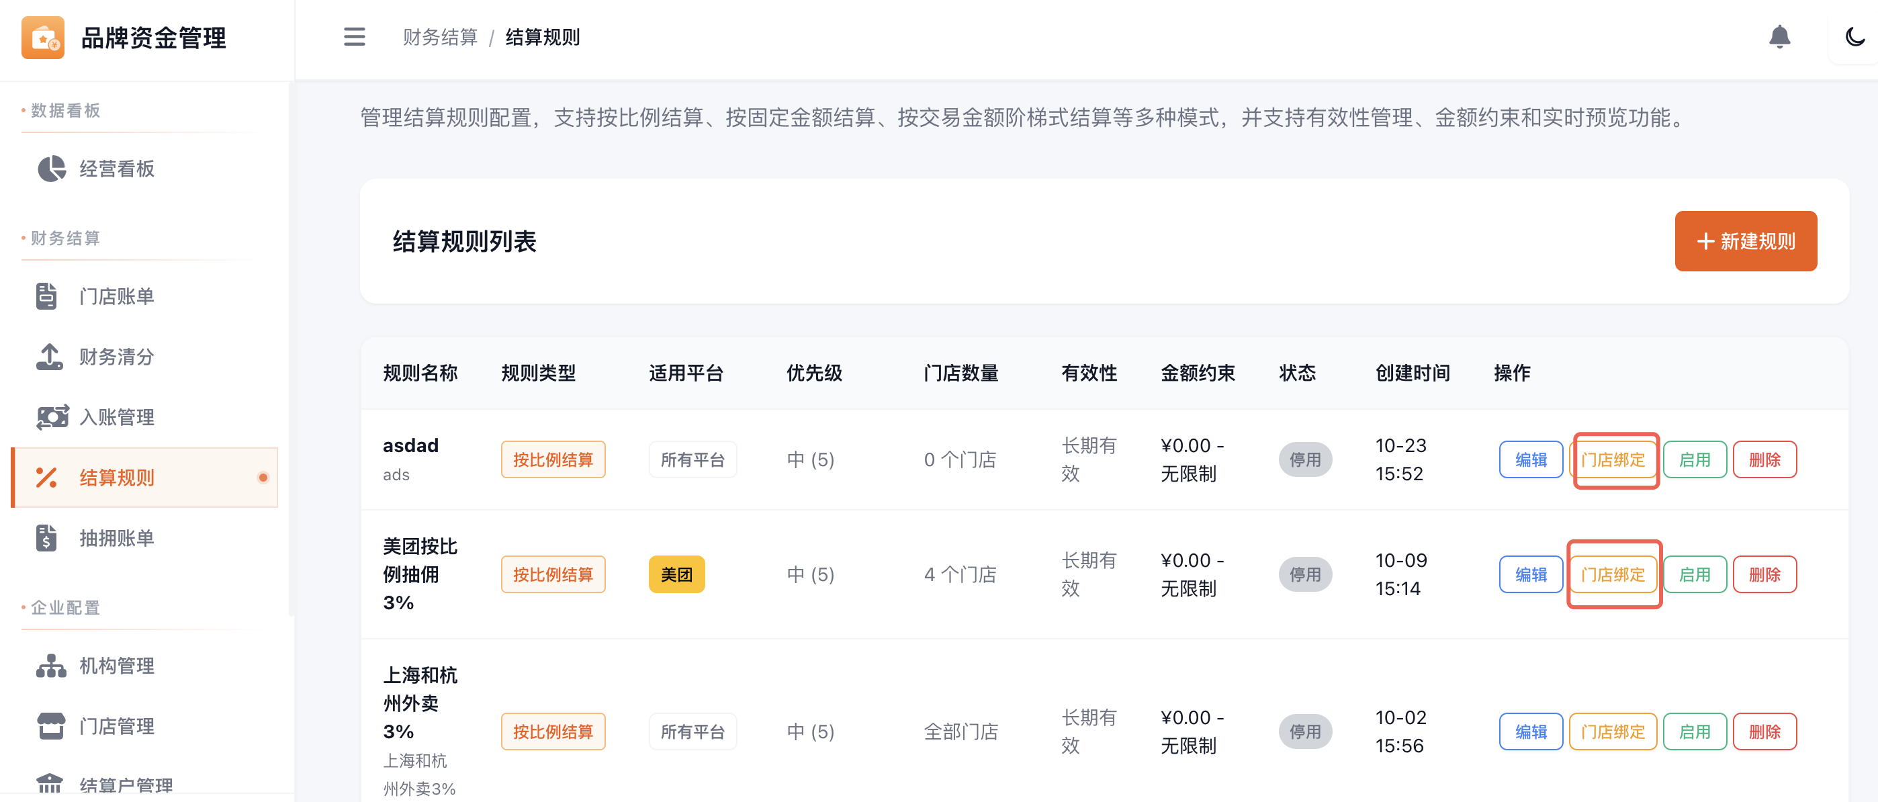Click the 美团 platform tag
1878x802 pixels.
(x=676, y=575)
